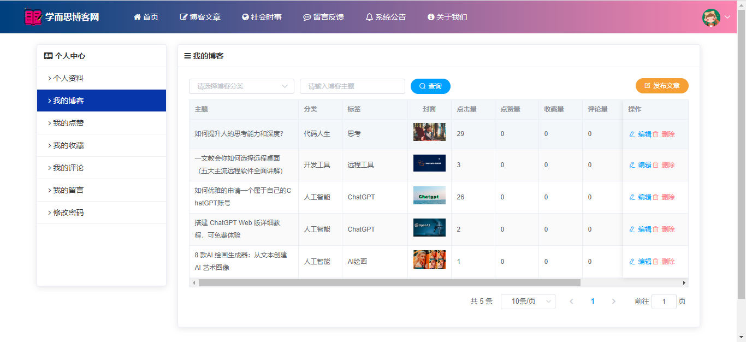This screenshot has width=746, height=342.
Task: Click the 请输入博客主题 input field
Action: (x=352, y=86)
